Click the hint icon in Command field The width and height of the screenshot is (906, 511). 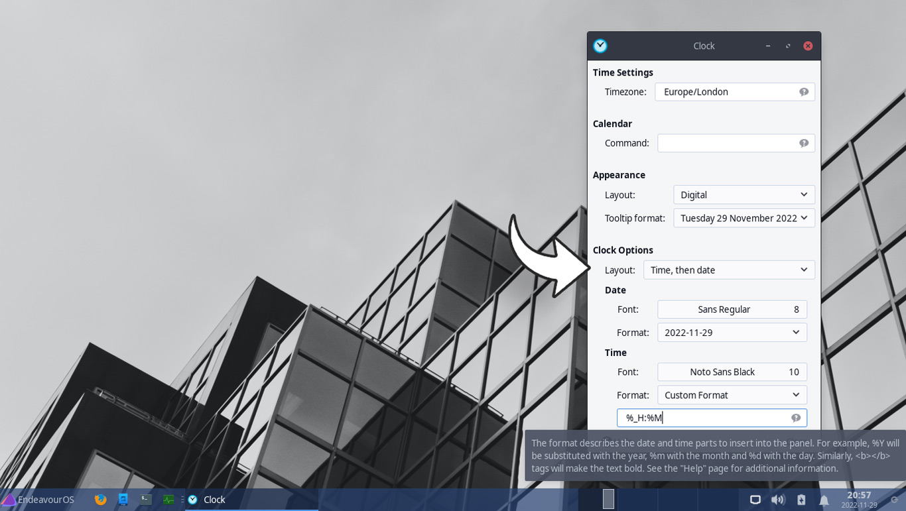pyautogui.click(x=804, y=143)
